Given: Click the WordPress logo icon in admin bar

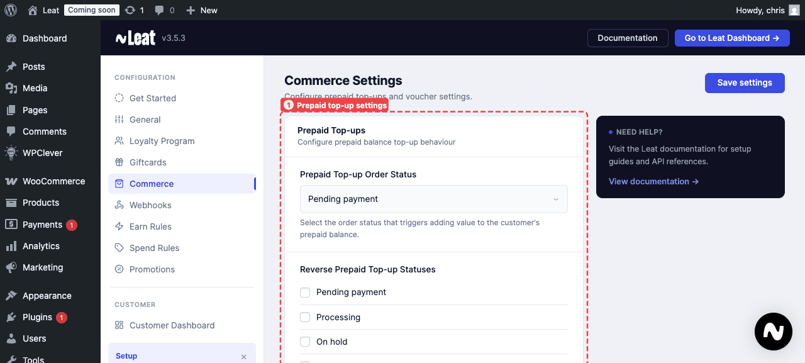Looking at the screenshot, I should [x=11, y=10].
